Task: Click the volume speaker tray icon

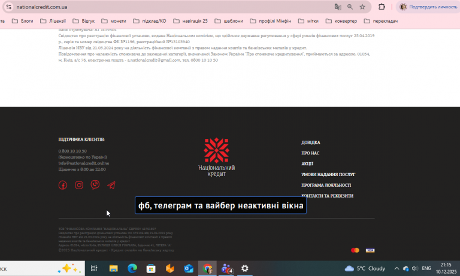Action: pos(414,268)
